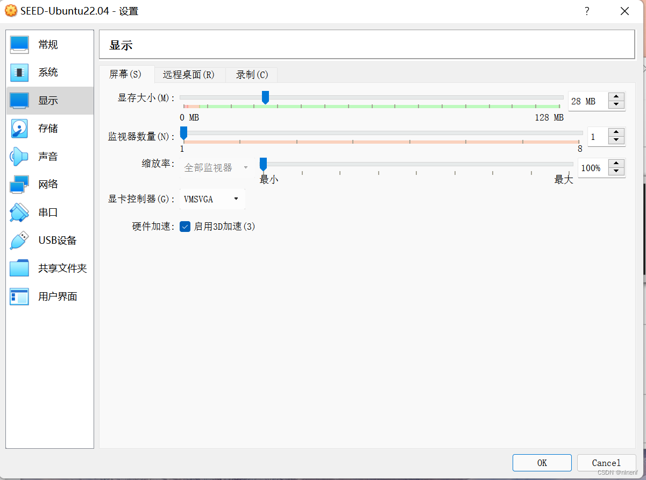This screenshot has width=646, height=480.
Task: Disable the 启用3D加速 checkbox
Action: click(x=185, y=227)
